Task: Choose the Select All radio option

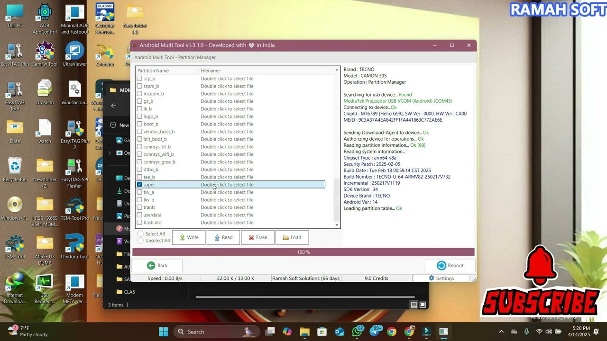Action: (x=140, y=234)
